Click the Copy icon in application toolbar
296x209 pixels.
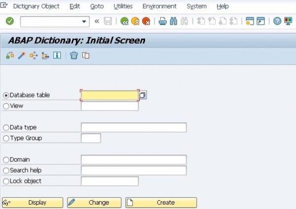pos(86,56)
